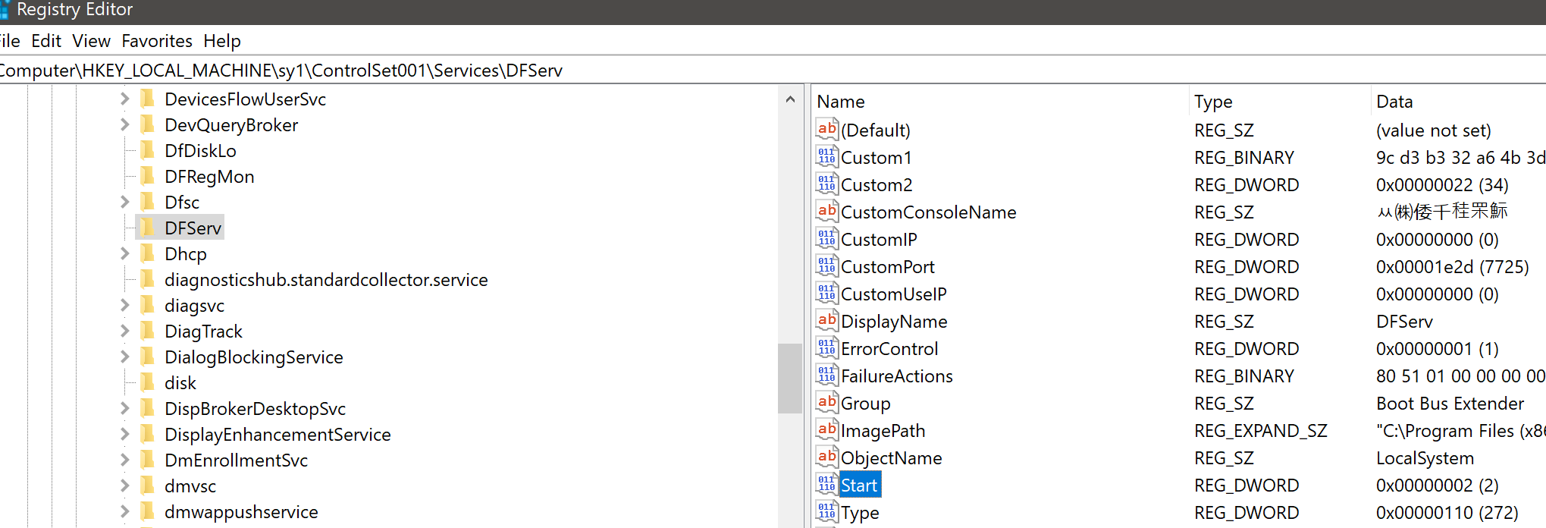Select the DevicesFlowUserSvc key name
This screenshot has height=528, width=1546.
coord(245,99)
